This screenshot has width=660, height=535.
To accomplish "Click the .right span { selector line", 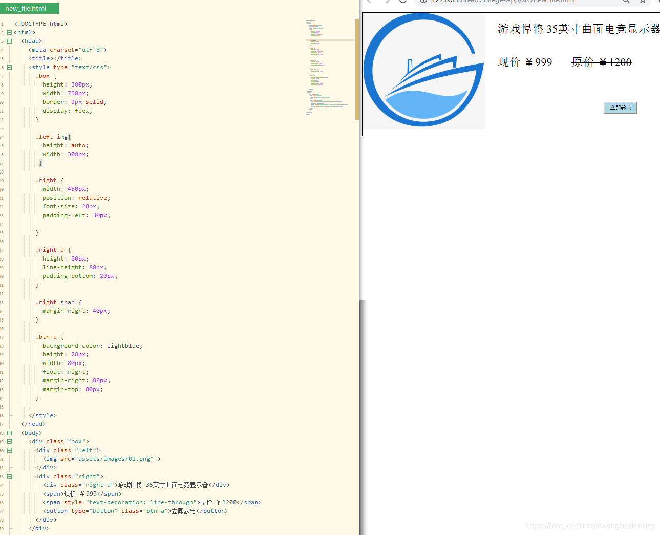I will [x=58, y=302].
